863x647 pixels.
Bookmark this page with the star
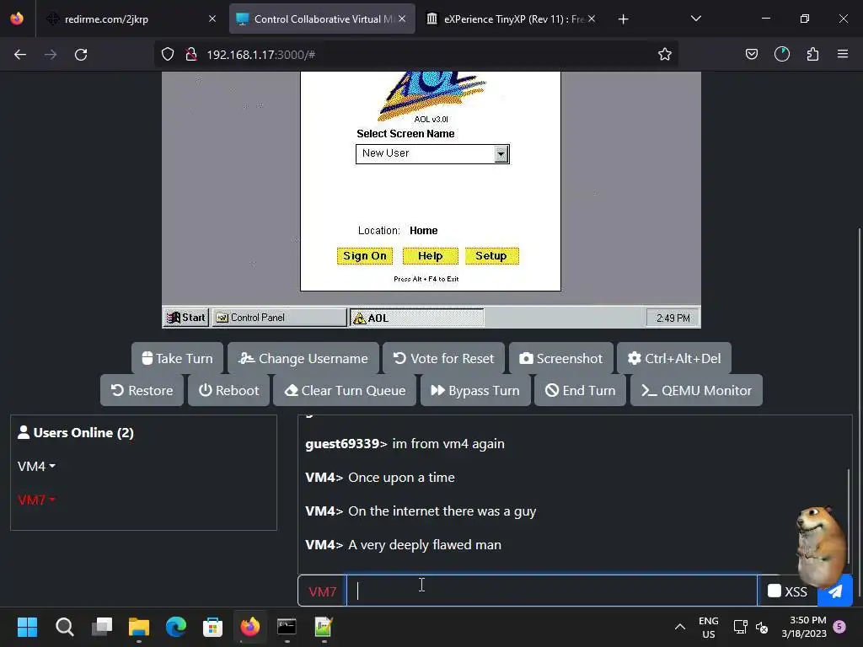664,54
